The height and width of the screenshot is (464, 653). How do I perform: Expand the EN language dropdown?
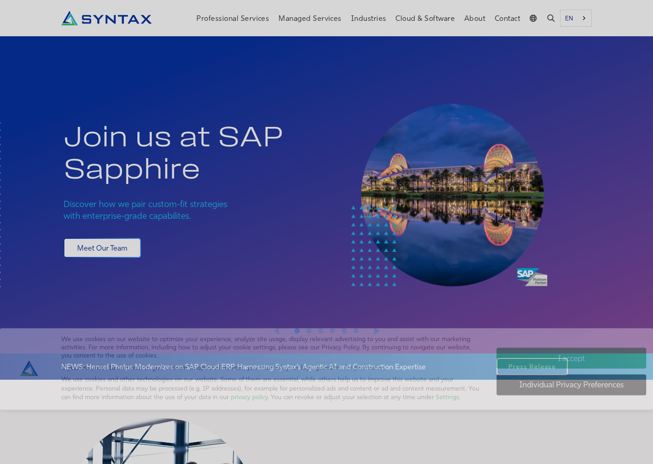click(576, 18)
